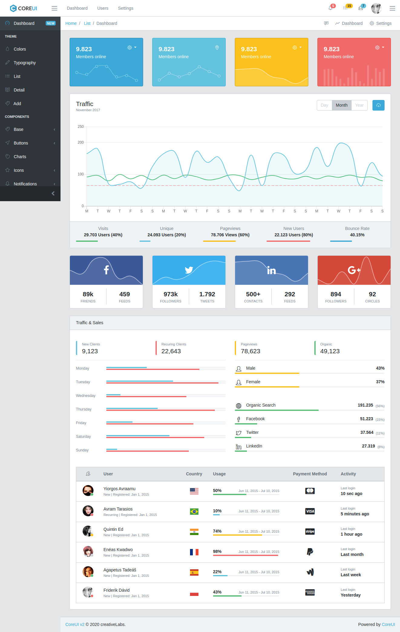Click Dashboard in the top navigation
Screen dimensions: 400x632
pos(77,8)
